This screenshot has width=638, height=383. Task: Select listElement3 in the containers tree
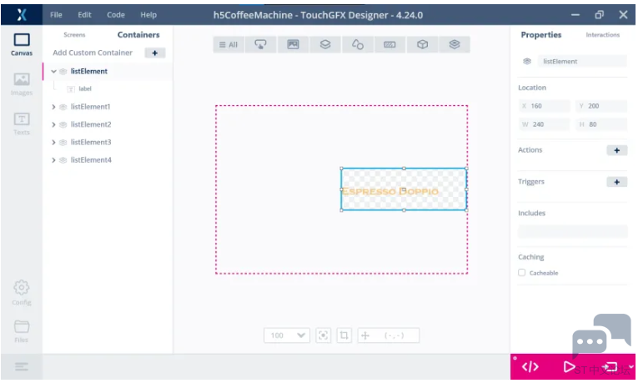click(91, 143)
